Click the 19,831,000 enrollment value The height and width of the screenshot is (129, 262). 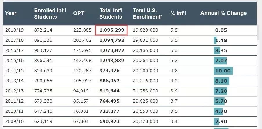click(x=145, y=40)
